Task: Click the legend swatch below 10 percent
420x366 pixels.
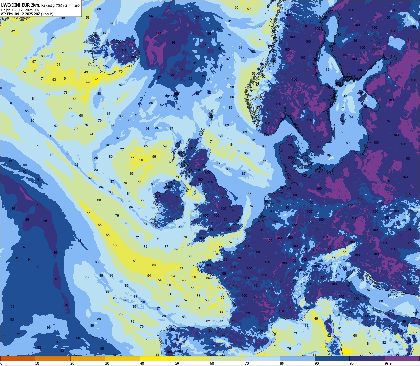Action: click(x=18, y=358)
